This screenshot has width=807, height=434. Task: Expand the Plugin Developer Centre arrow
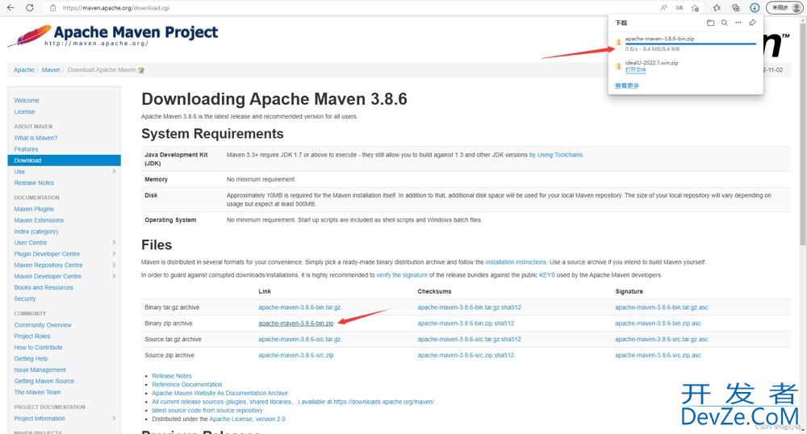tap(114, 253)
